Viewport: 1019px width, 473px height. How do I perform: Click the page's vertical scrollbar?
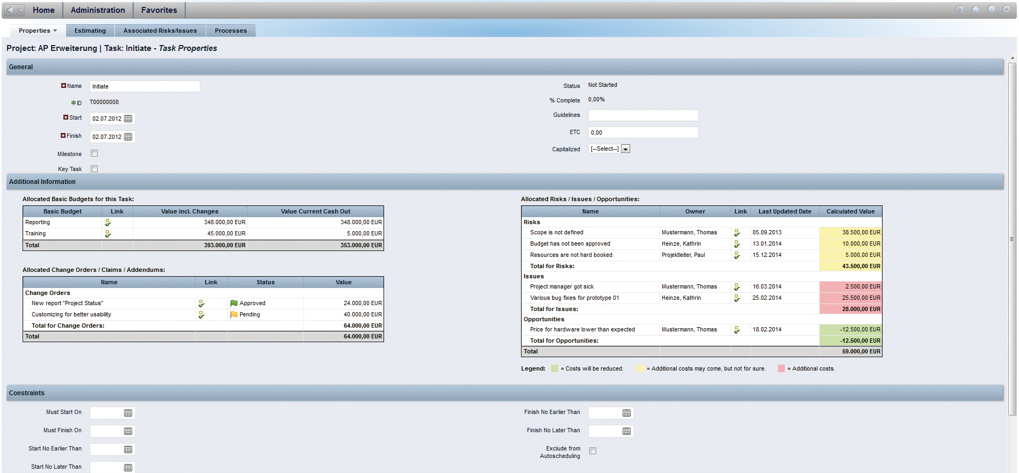pyautogui.click(x=1013, y=239)
